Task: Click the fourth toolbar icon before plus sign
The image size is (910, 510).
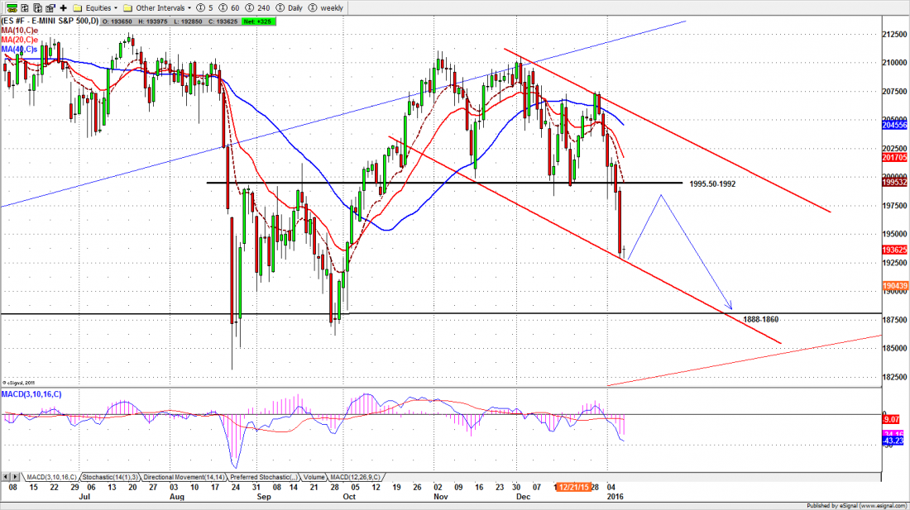Action: pyautogui.click(x=49, y=7)
